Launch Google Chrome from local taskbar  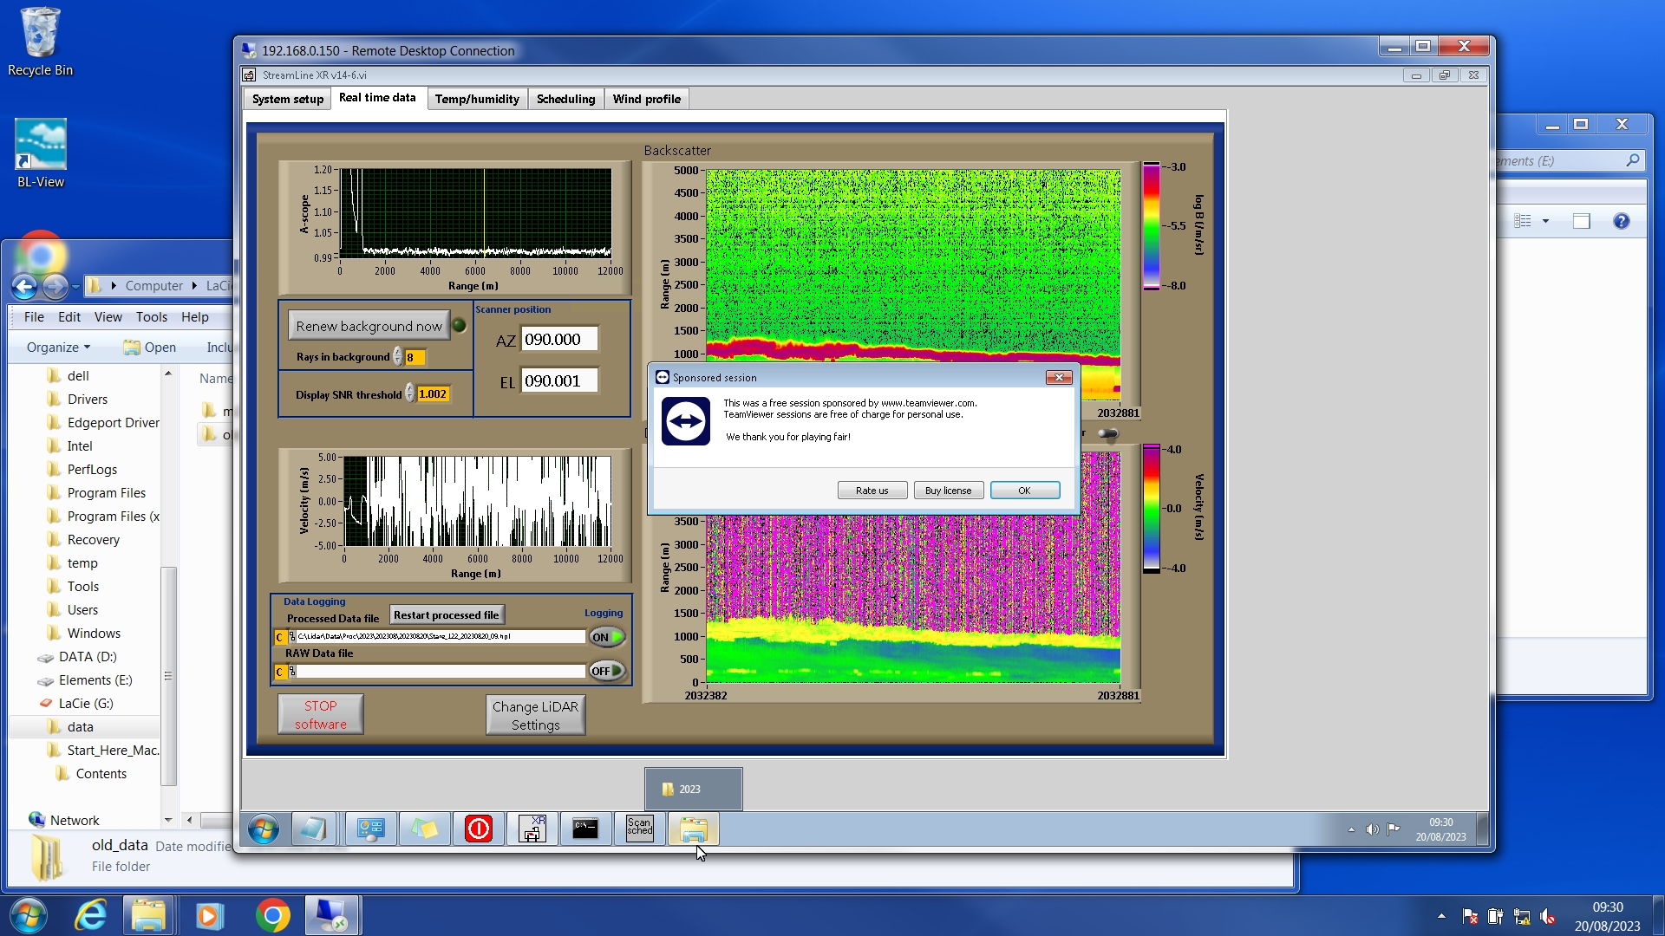coord(272,915)
